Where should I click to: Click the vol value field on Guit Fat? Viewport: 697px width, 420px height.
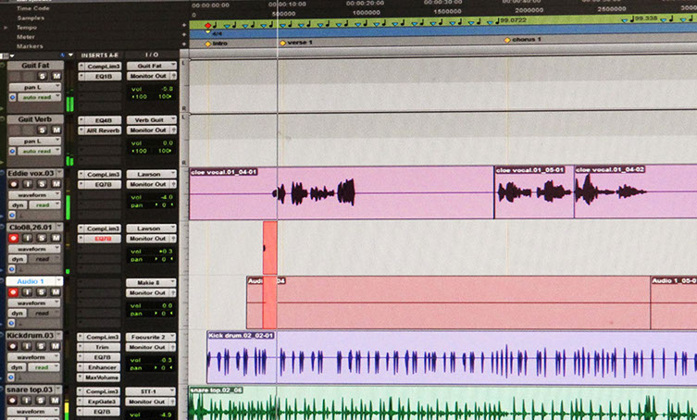click(151, 88)
